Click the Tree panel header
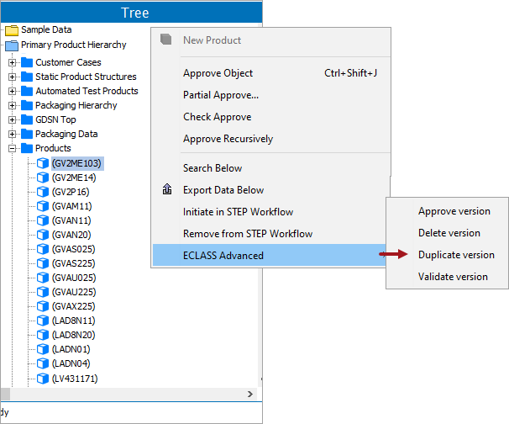The width and height of the screenshot is (509, 424). 132,13
